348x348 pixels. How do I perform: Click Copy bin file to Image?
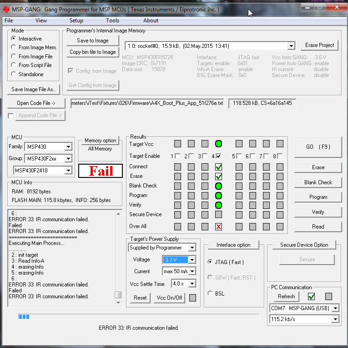click(92, 52)
